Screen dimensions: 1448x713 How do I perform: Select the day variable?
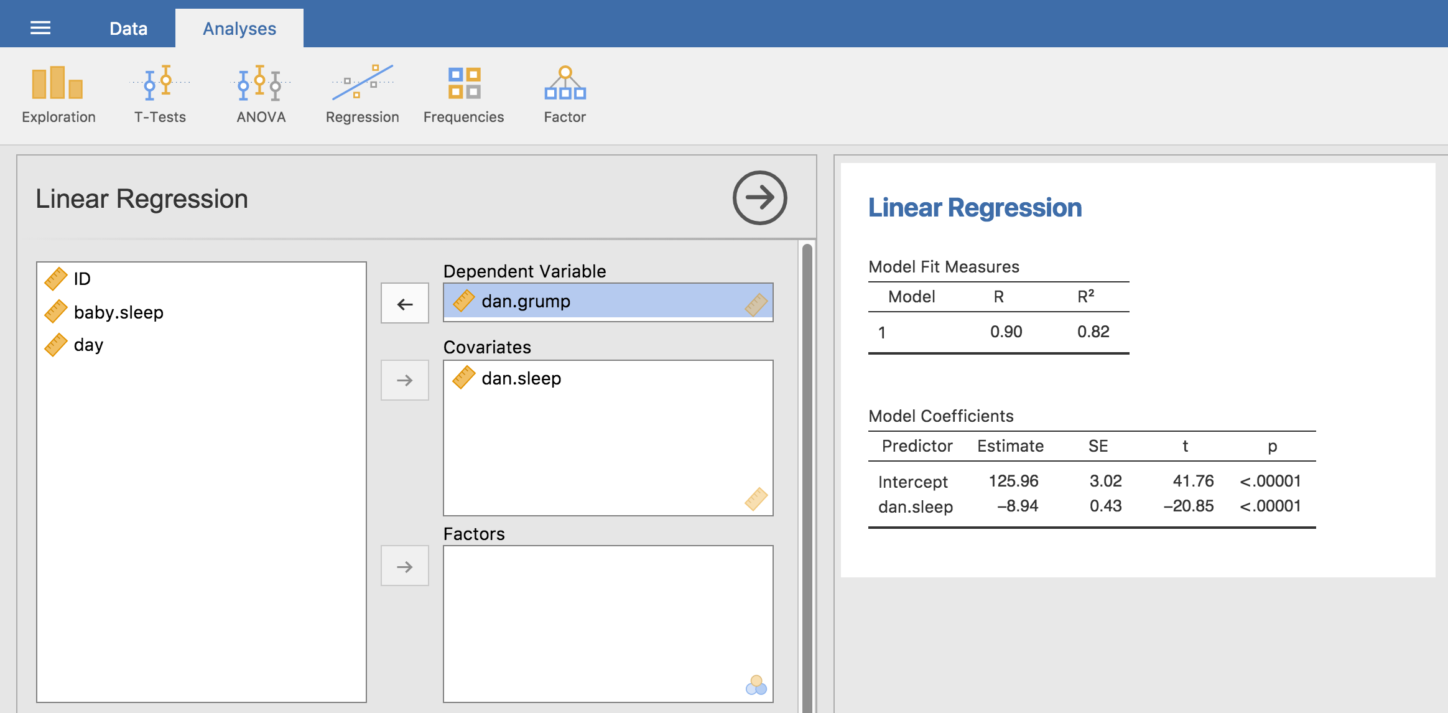[202, 345]
